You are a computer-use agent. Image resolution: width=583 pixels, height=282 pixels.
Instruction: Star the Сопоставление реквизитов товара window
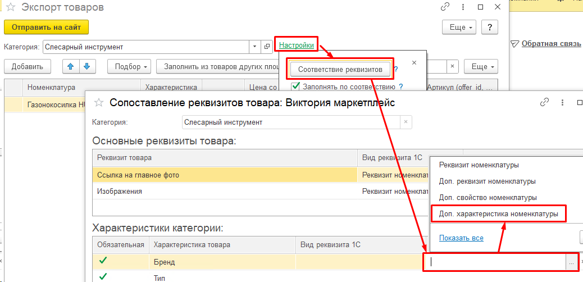pyautogui.click(x=98, y=103)
